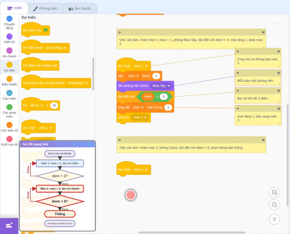The height and width of the screenshot is (234, 290).
Task: Click the horizontal scrollbar under the workspace
Action: pos(191,232)
